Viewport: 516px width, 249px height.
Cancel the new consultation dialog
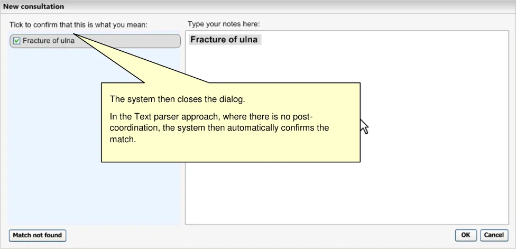[494, 235]
